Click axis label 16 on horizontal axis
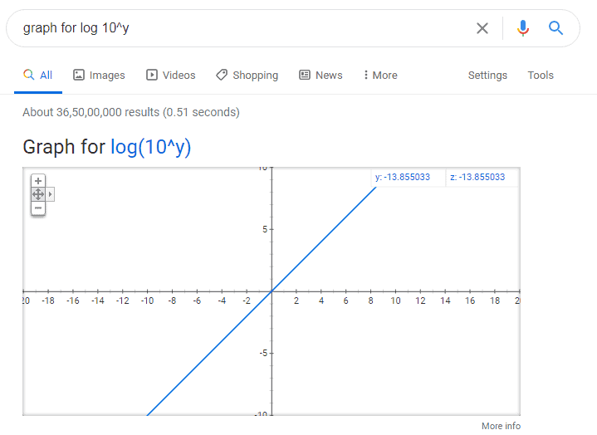597x435 pixels. (470, 301)
